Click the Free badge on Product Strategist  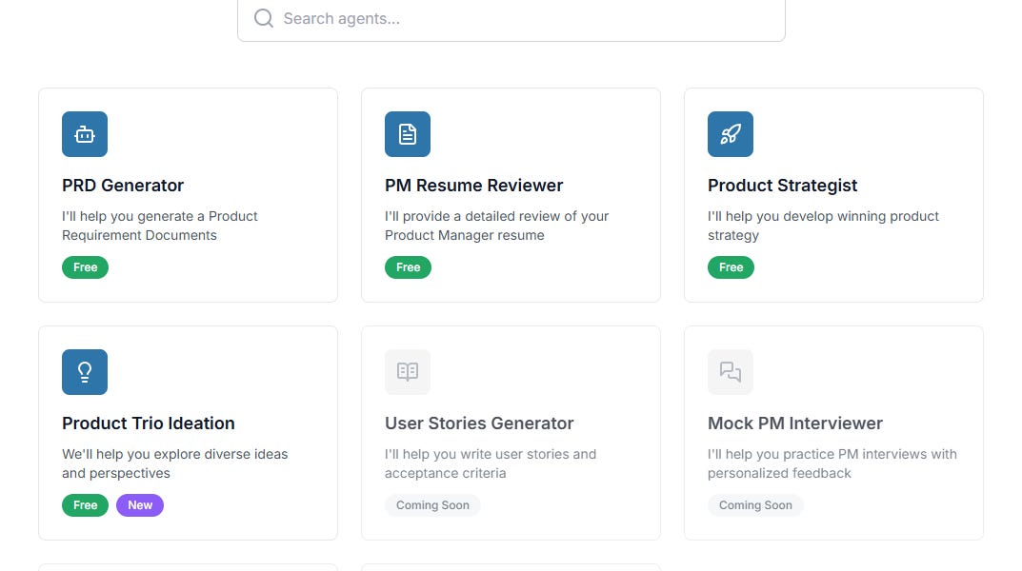click(x=731, y=267)
